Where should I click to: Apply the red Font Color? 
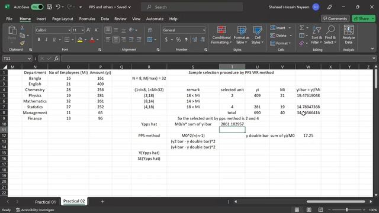[x=92, y=40]
